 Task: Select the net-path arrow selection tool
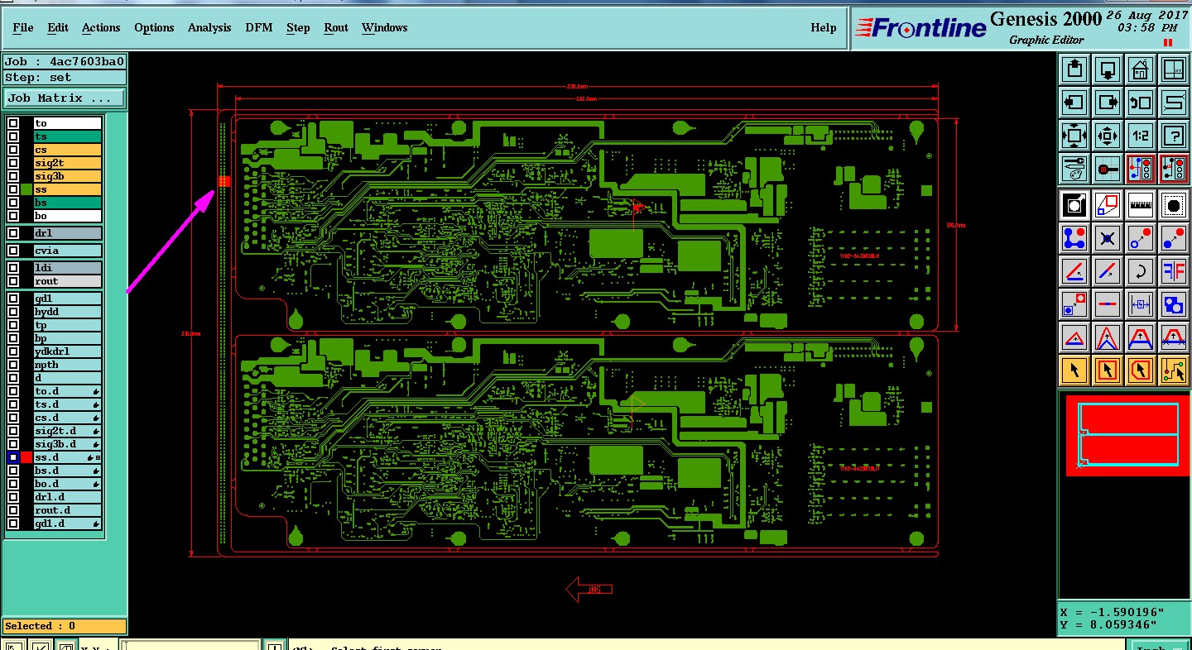point(1174,370)
